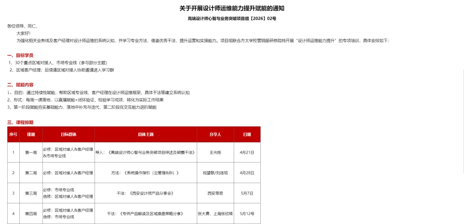Click the cell '第四周'
This screenshot has width=464, height=224.
[31, 213]
